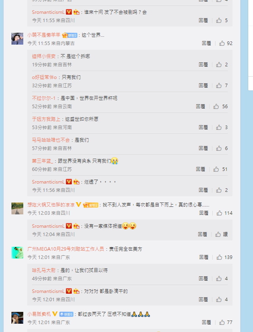Image resolution: width=253 pixels, height=332 pixels.
Task: Like 小易贩卖机's comment with 77 likes
Action: (x=226, y=323)
